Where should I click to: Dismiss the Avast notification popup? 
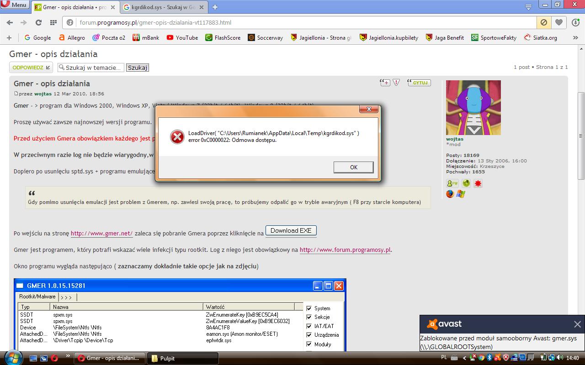point(577,324)
